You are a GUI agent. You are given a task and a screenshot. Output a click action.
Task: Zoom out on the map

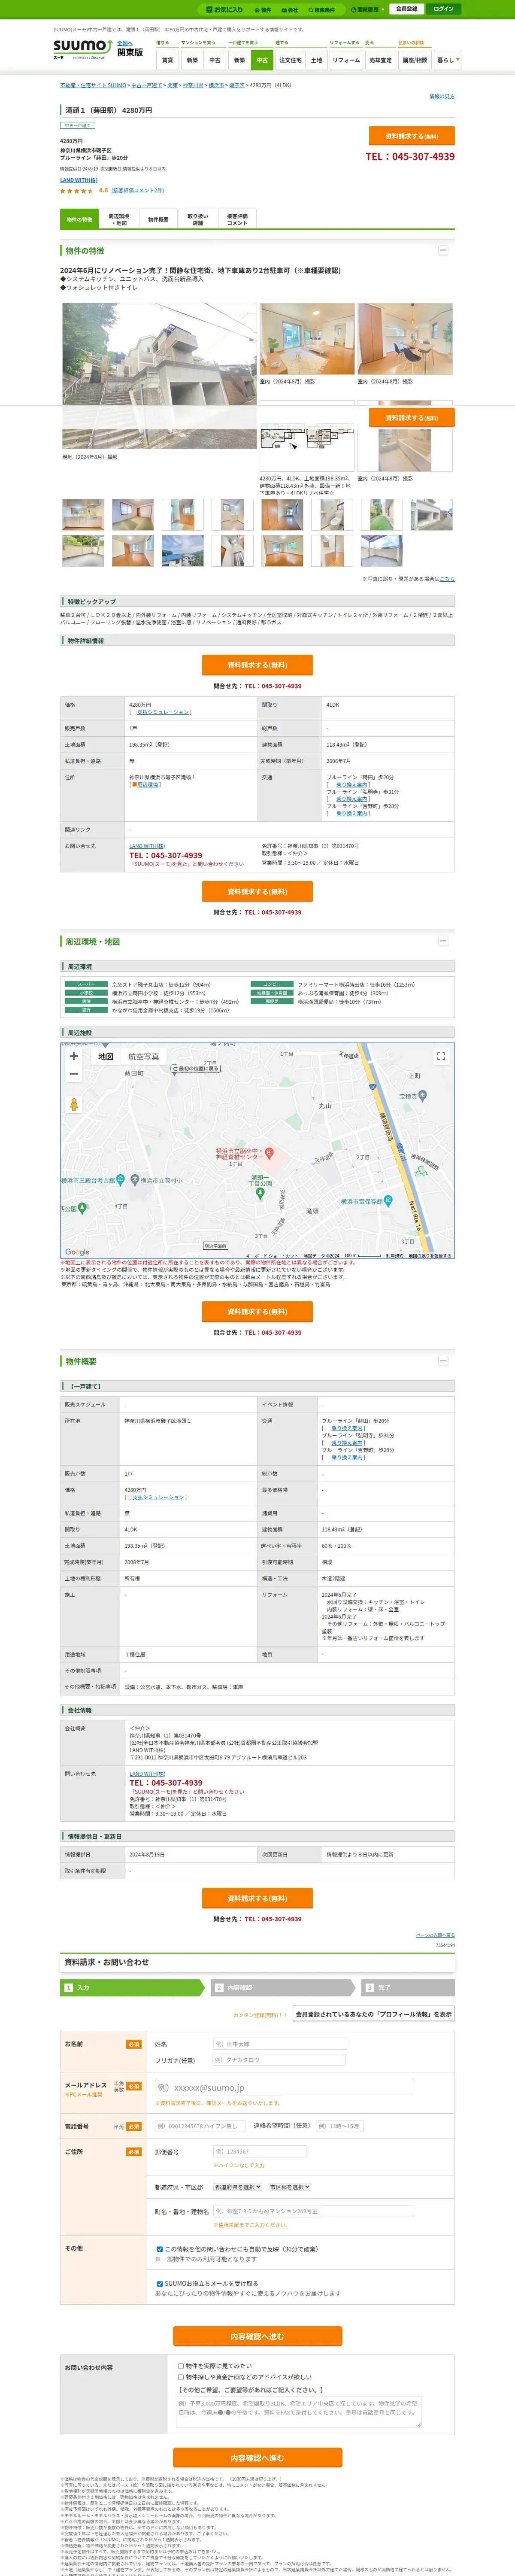coord(73,1074)
